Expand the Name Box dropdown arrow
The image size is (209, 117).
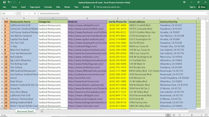(15, 13)
